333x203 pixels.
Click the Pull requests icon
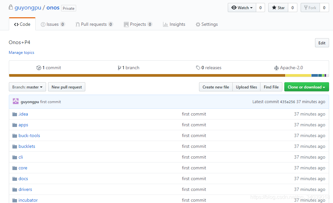coord(77,24)
